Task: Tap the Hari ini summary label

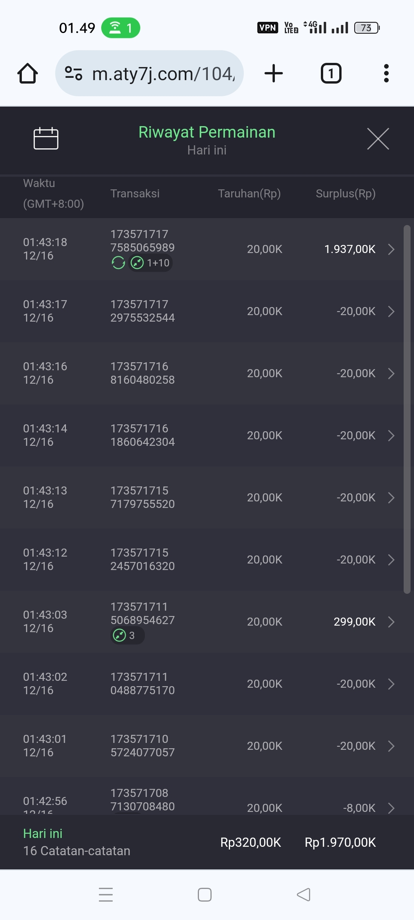Action: [x=43, y=833]
